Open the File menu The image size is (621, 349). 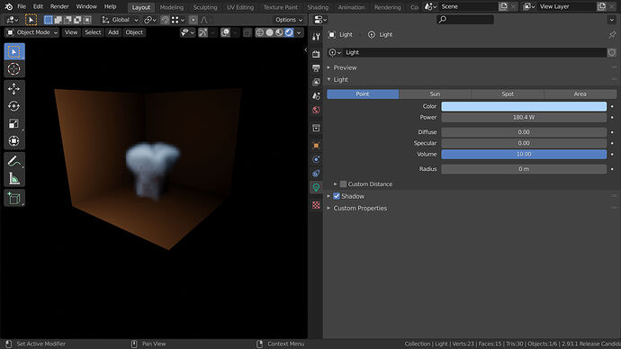(22, 6)
